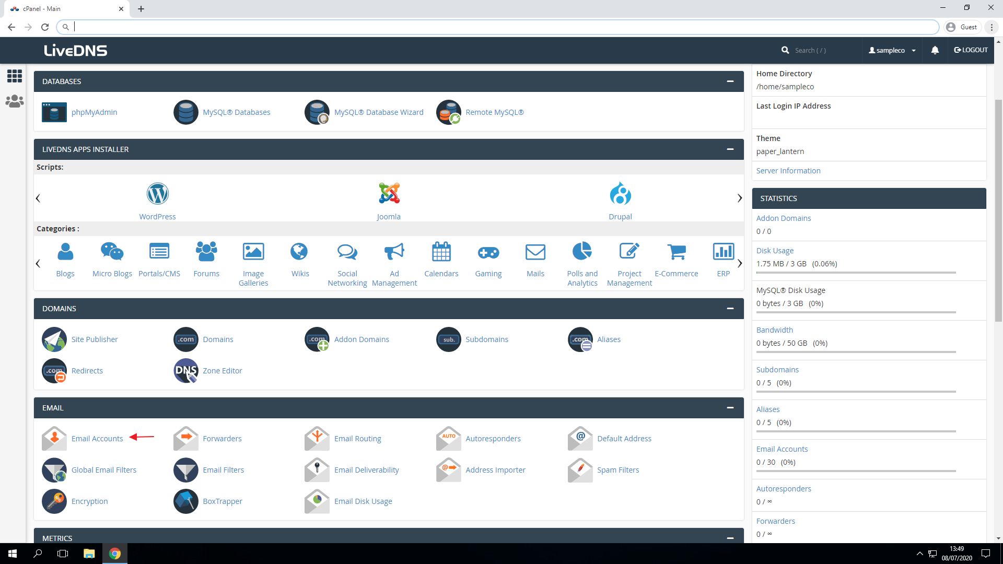Open the sampleco user dropdown

pyautogui.click(x=892, y=50)
